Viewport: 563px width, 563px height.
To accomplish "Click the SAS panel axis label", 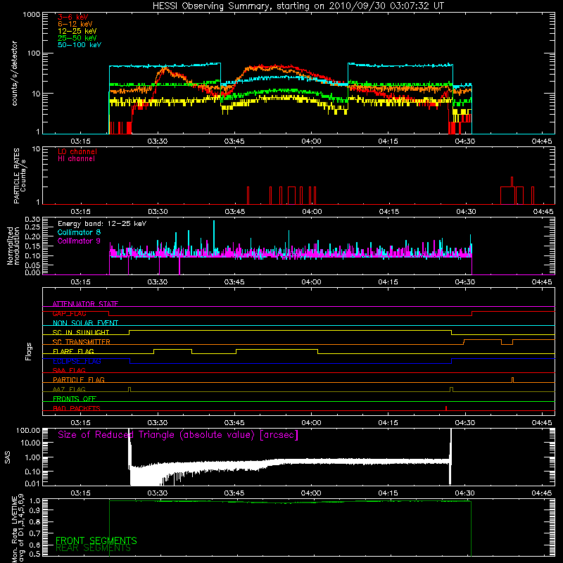I will [x=8, y=457].
